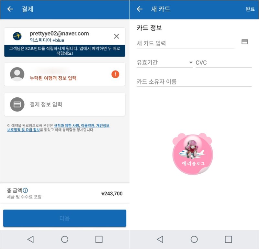
Task: Tap the blue 다음 button
Action: coord(65,218)
